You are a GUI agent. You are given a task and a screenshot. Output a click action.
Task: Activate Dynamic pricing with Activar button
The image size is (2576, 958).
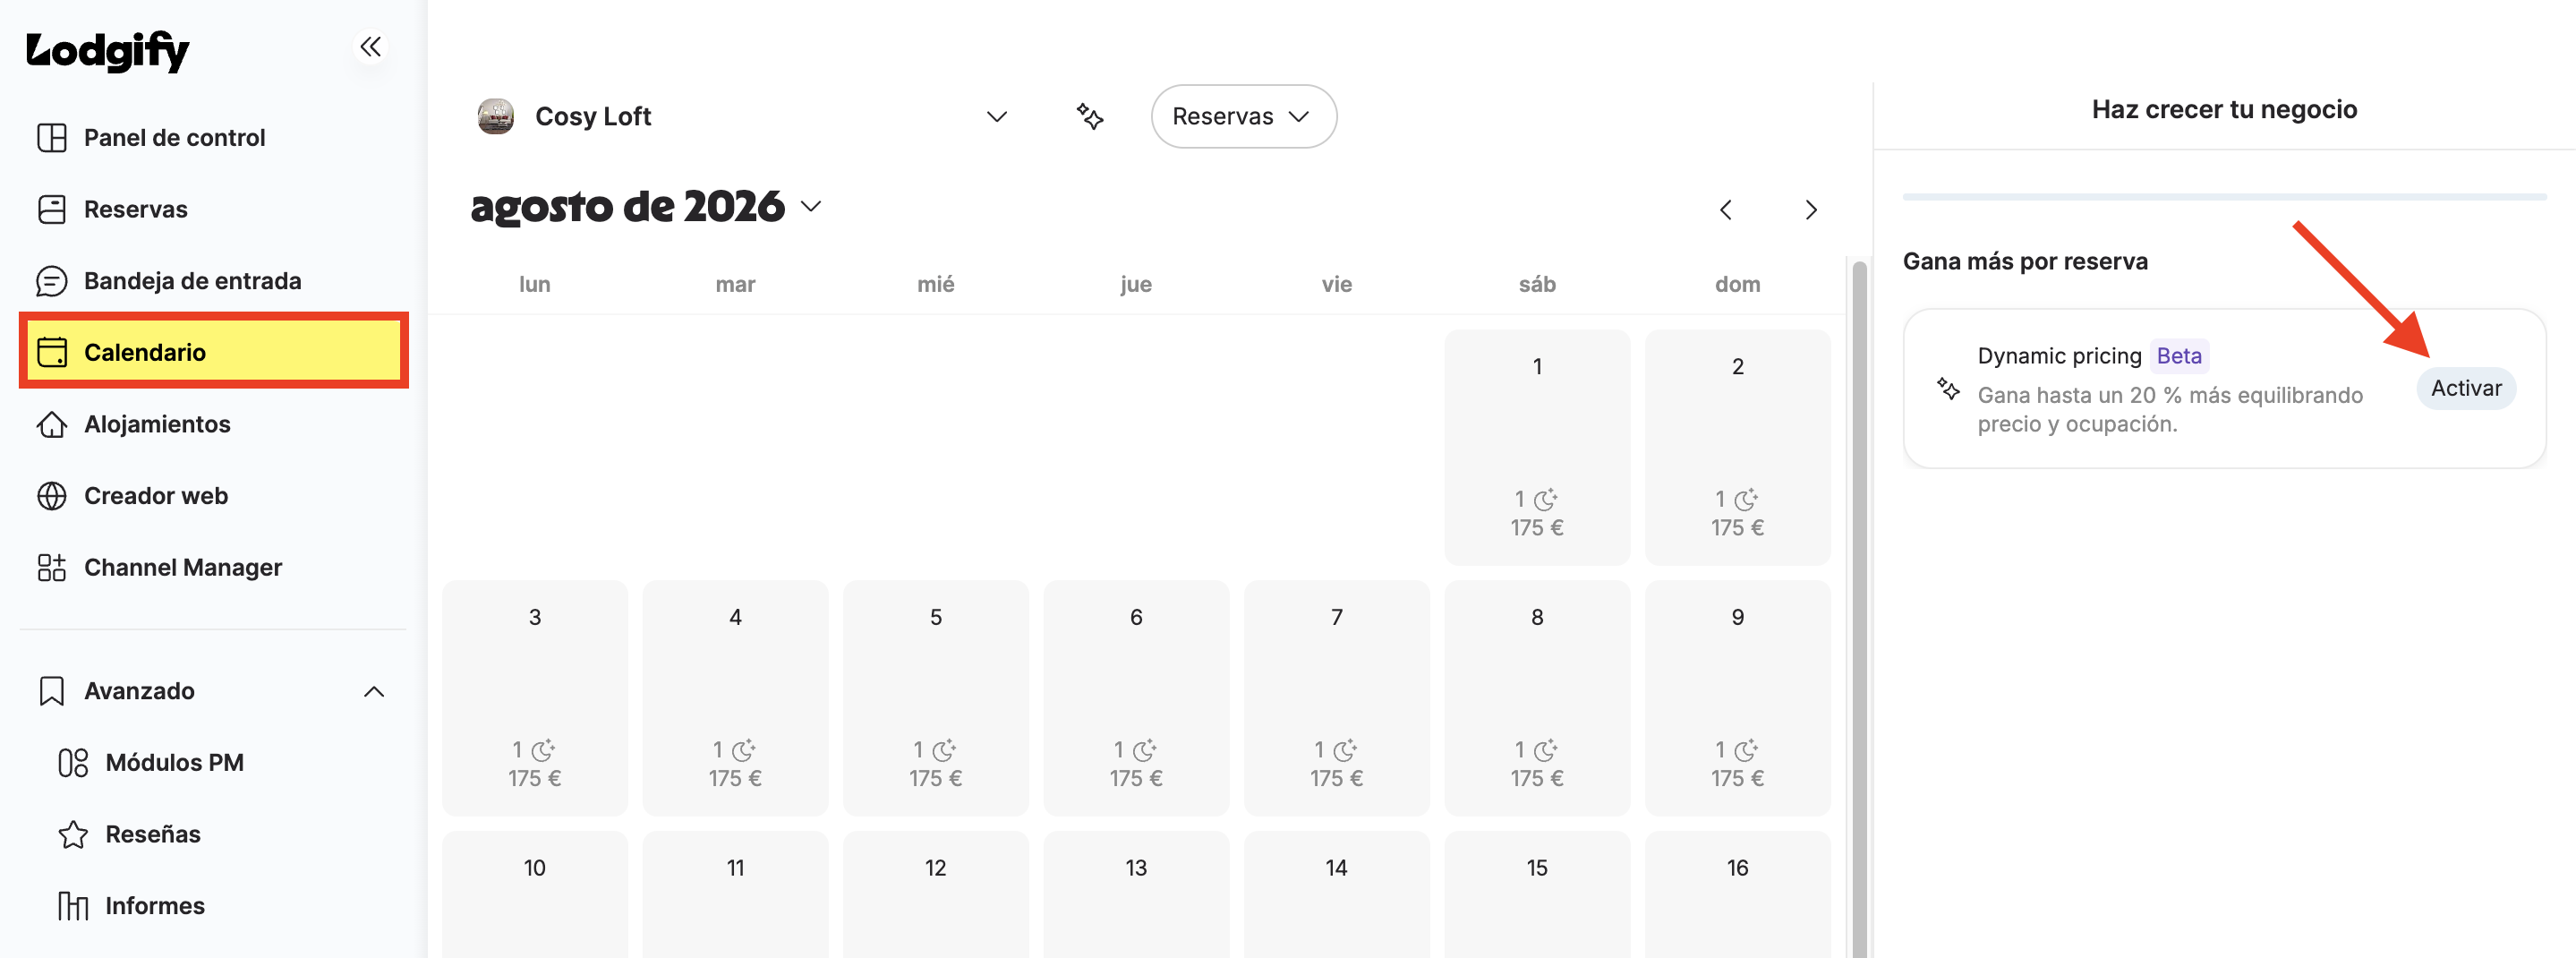click(2466, 388)
